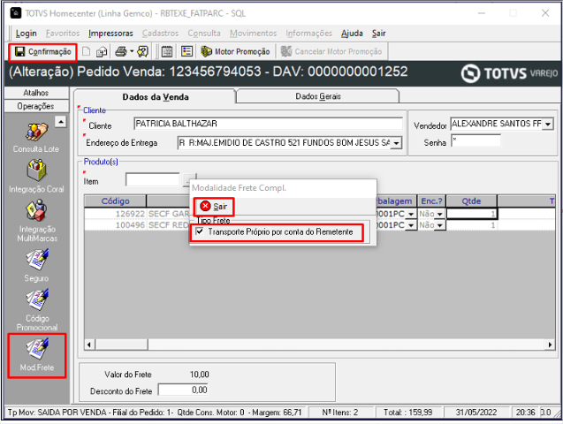This screenshot has width=563, height=424.
Task: Click Cancelar Motor Promoção button
Action: pyautogui.click(x=331, y=51)
